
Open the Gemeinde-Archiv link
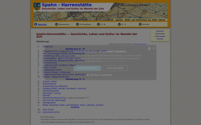coord(51,112)
